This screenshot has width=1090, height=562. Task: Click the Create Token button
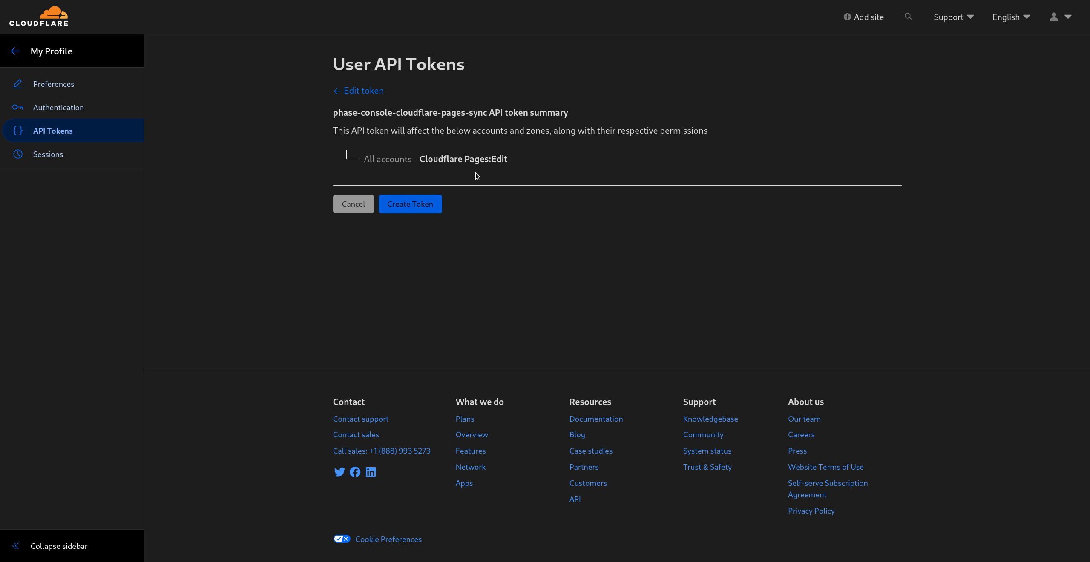pos(409,204)
